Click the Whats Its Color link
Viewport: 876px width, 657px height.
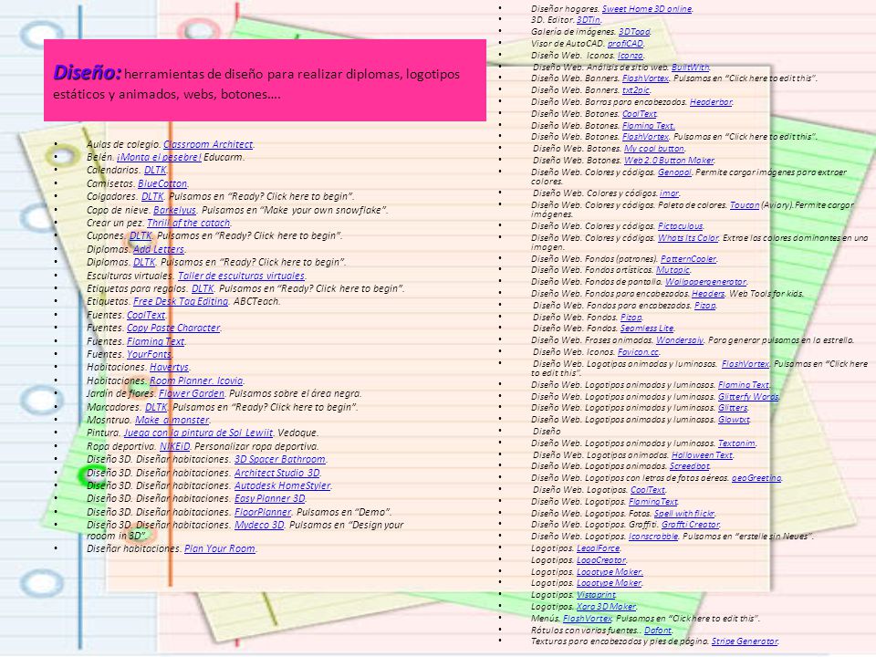pyautogui.click(x=688, y=238)
